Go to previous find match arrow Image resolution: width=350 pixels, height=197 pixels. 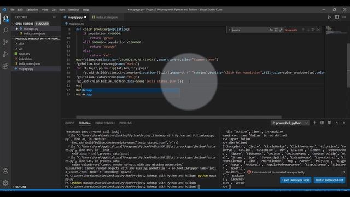point(303,30)
